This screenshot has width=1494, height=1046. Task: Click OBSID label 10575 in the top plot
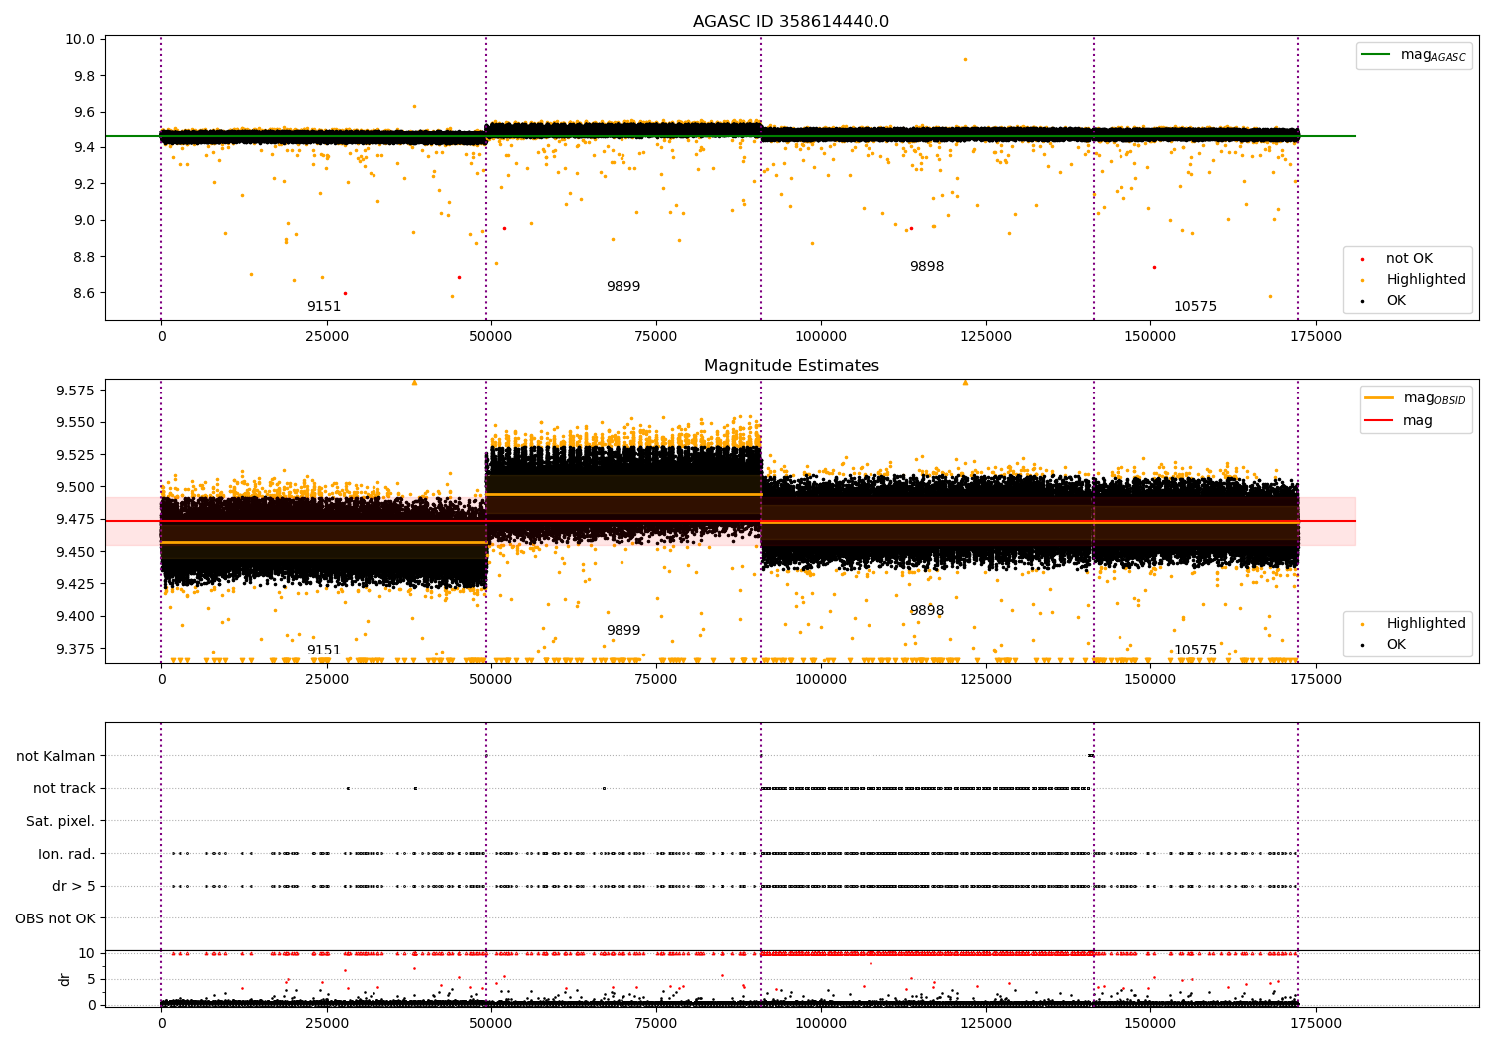click(x=1195, y=307)
